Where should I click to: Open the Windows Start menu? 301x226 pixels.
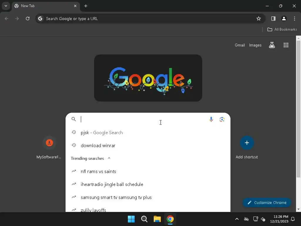[131, 219]
